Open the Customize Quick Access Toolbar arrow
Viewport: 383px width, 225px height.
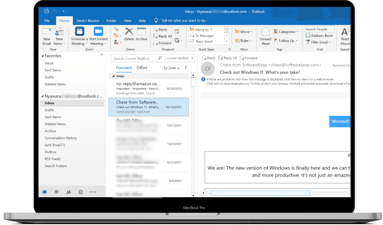point(63,11)
